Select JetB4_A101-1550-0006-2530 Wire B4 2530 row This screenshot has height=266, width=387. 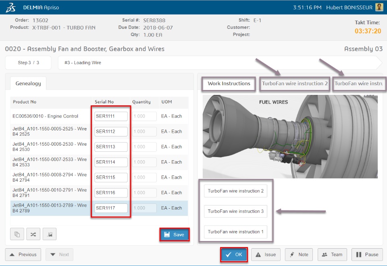click(x=99, y=147)
